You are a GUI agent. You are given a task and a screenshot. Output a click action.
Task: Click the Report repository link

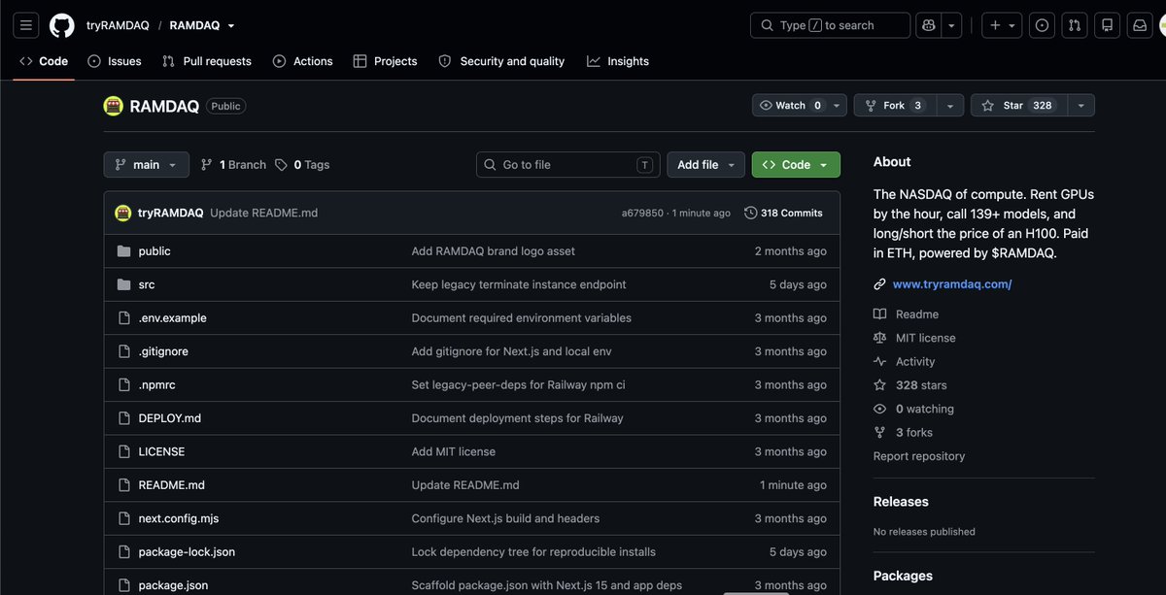[x=919, y=456]
